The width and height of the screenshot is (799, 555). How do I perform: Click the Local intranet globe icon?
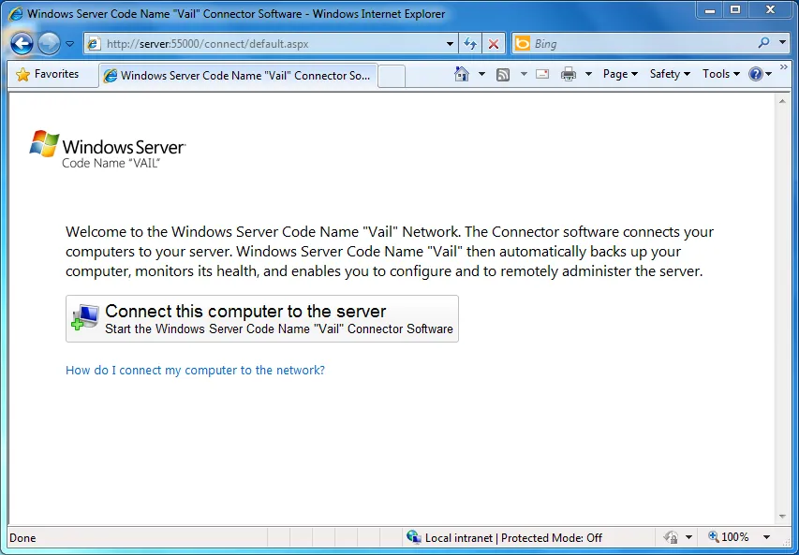414,537
